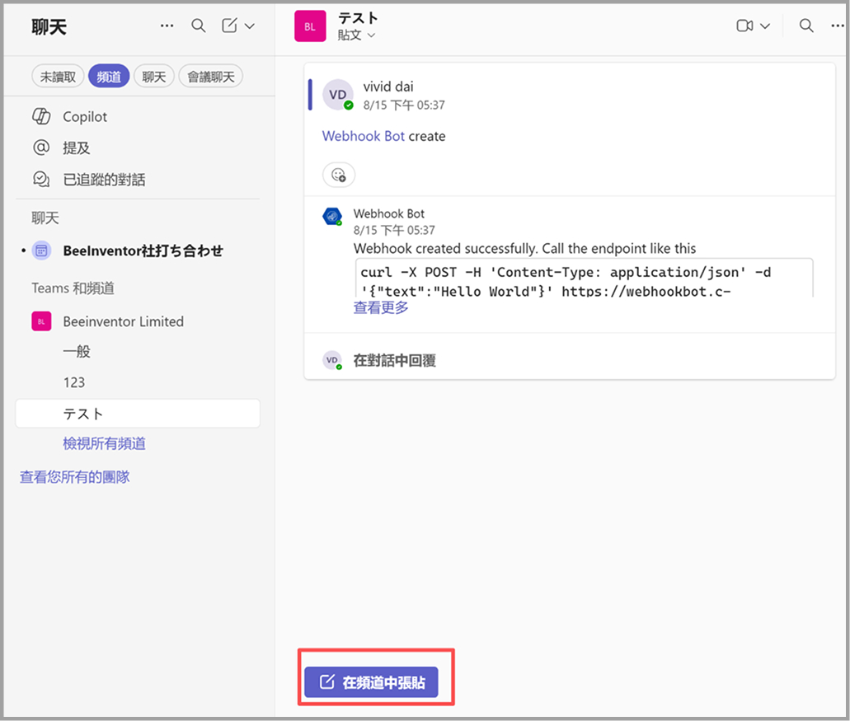Viewport: 850px width, 721px height.
Task: Click the search icon in chat sidebar
Action: tap(198, 26)
